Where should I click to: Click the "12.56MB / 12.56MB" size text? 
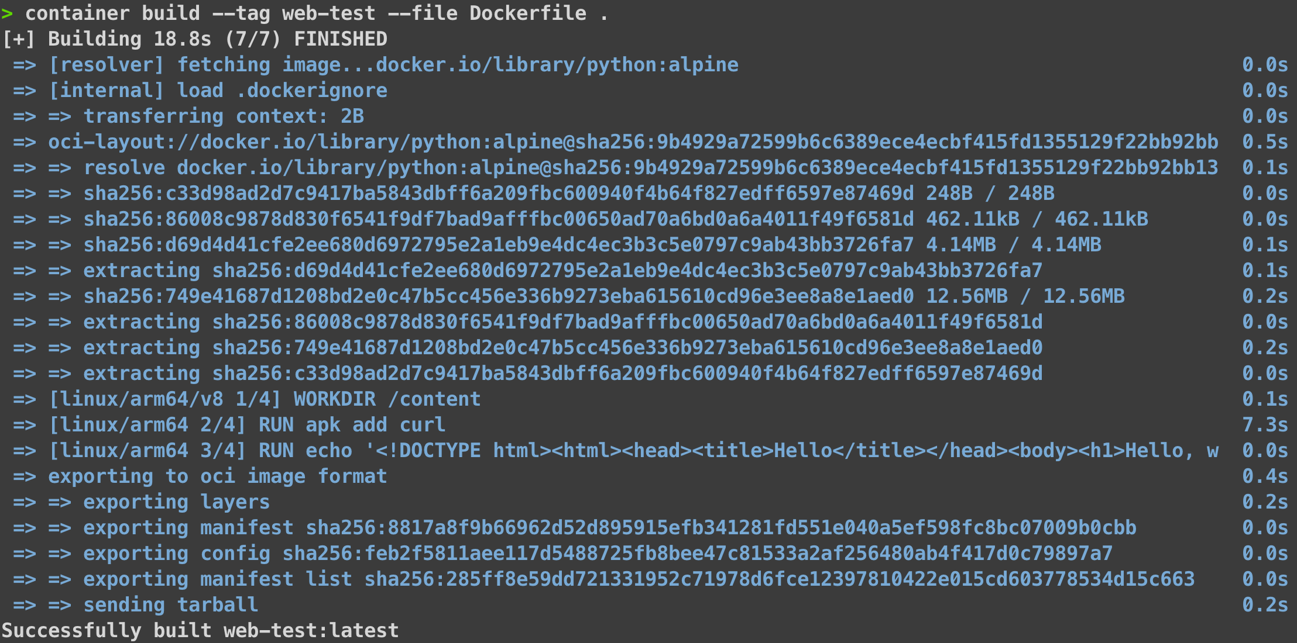click(x=1025, y=296)
